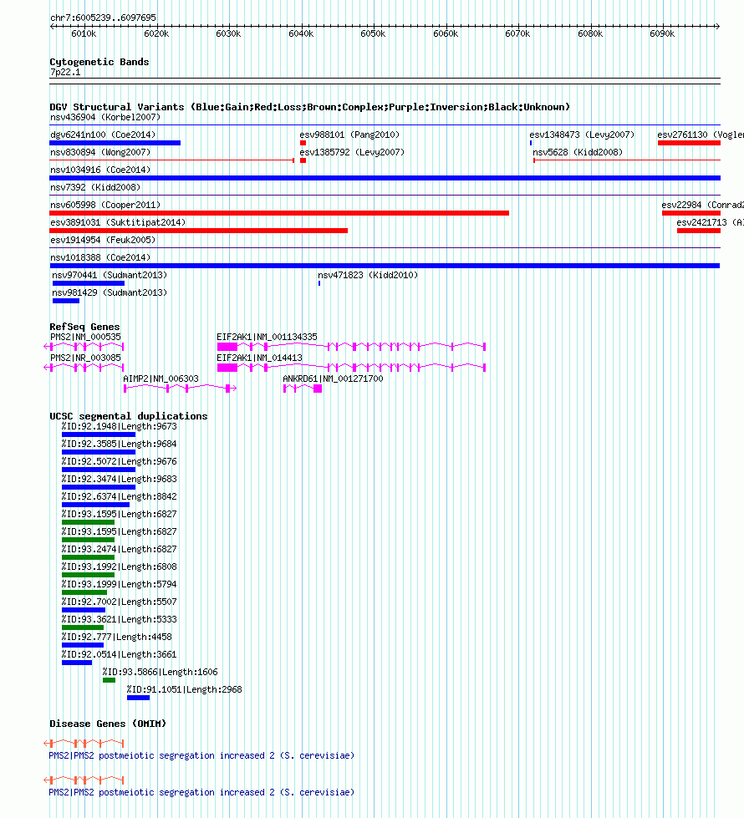Click the nsv981429 (Sudmant2013) blue bar
The width and height of the screenshot is (744, 818).
click(66, 301)
